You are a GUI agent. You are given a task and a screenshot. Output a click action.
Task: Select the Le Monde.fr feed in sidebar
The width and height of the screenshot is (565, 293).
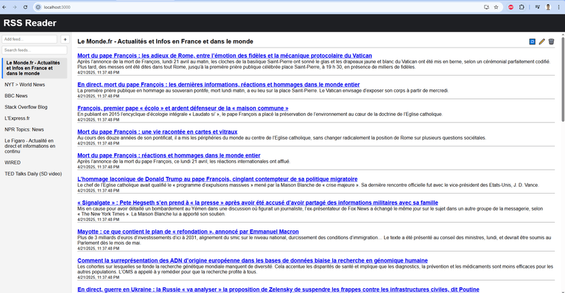[x=35, y=68]
